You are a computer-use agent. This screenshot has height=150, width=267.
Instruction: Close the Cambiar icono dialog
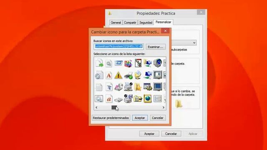[x=165, y=31]
